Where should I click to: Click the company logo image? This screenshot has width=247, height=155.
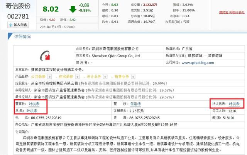tap(45, 56)
